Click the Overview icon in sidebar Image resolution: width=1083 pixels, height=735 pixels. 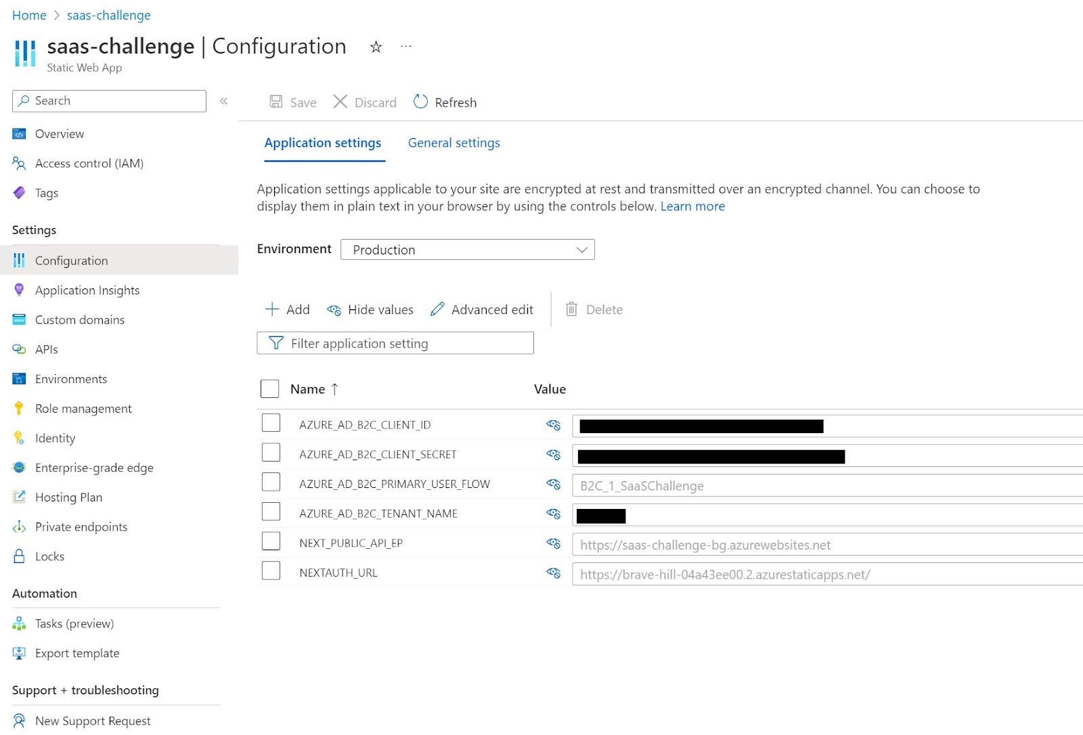point(19,134)
